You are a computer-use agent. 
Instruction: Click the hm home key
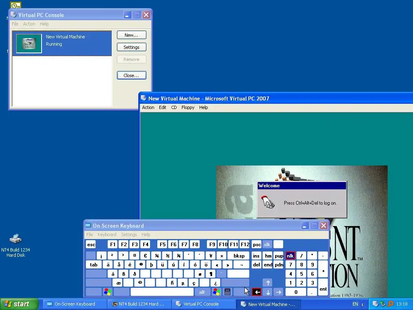(x=268, y=256)
